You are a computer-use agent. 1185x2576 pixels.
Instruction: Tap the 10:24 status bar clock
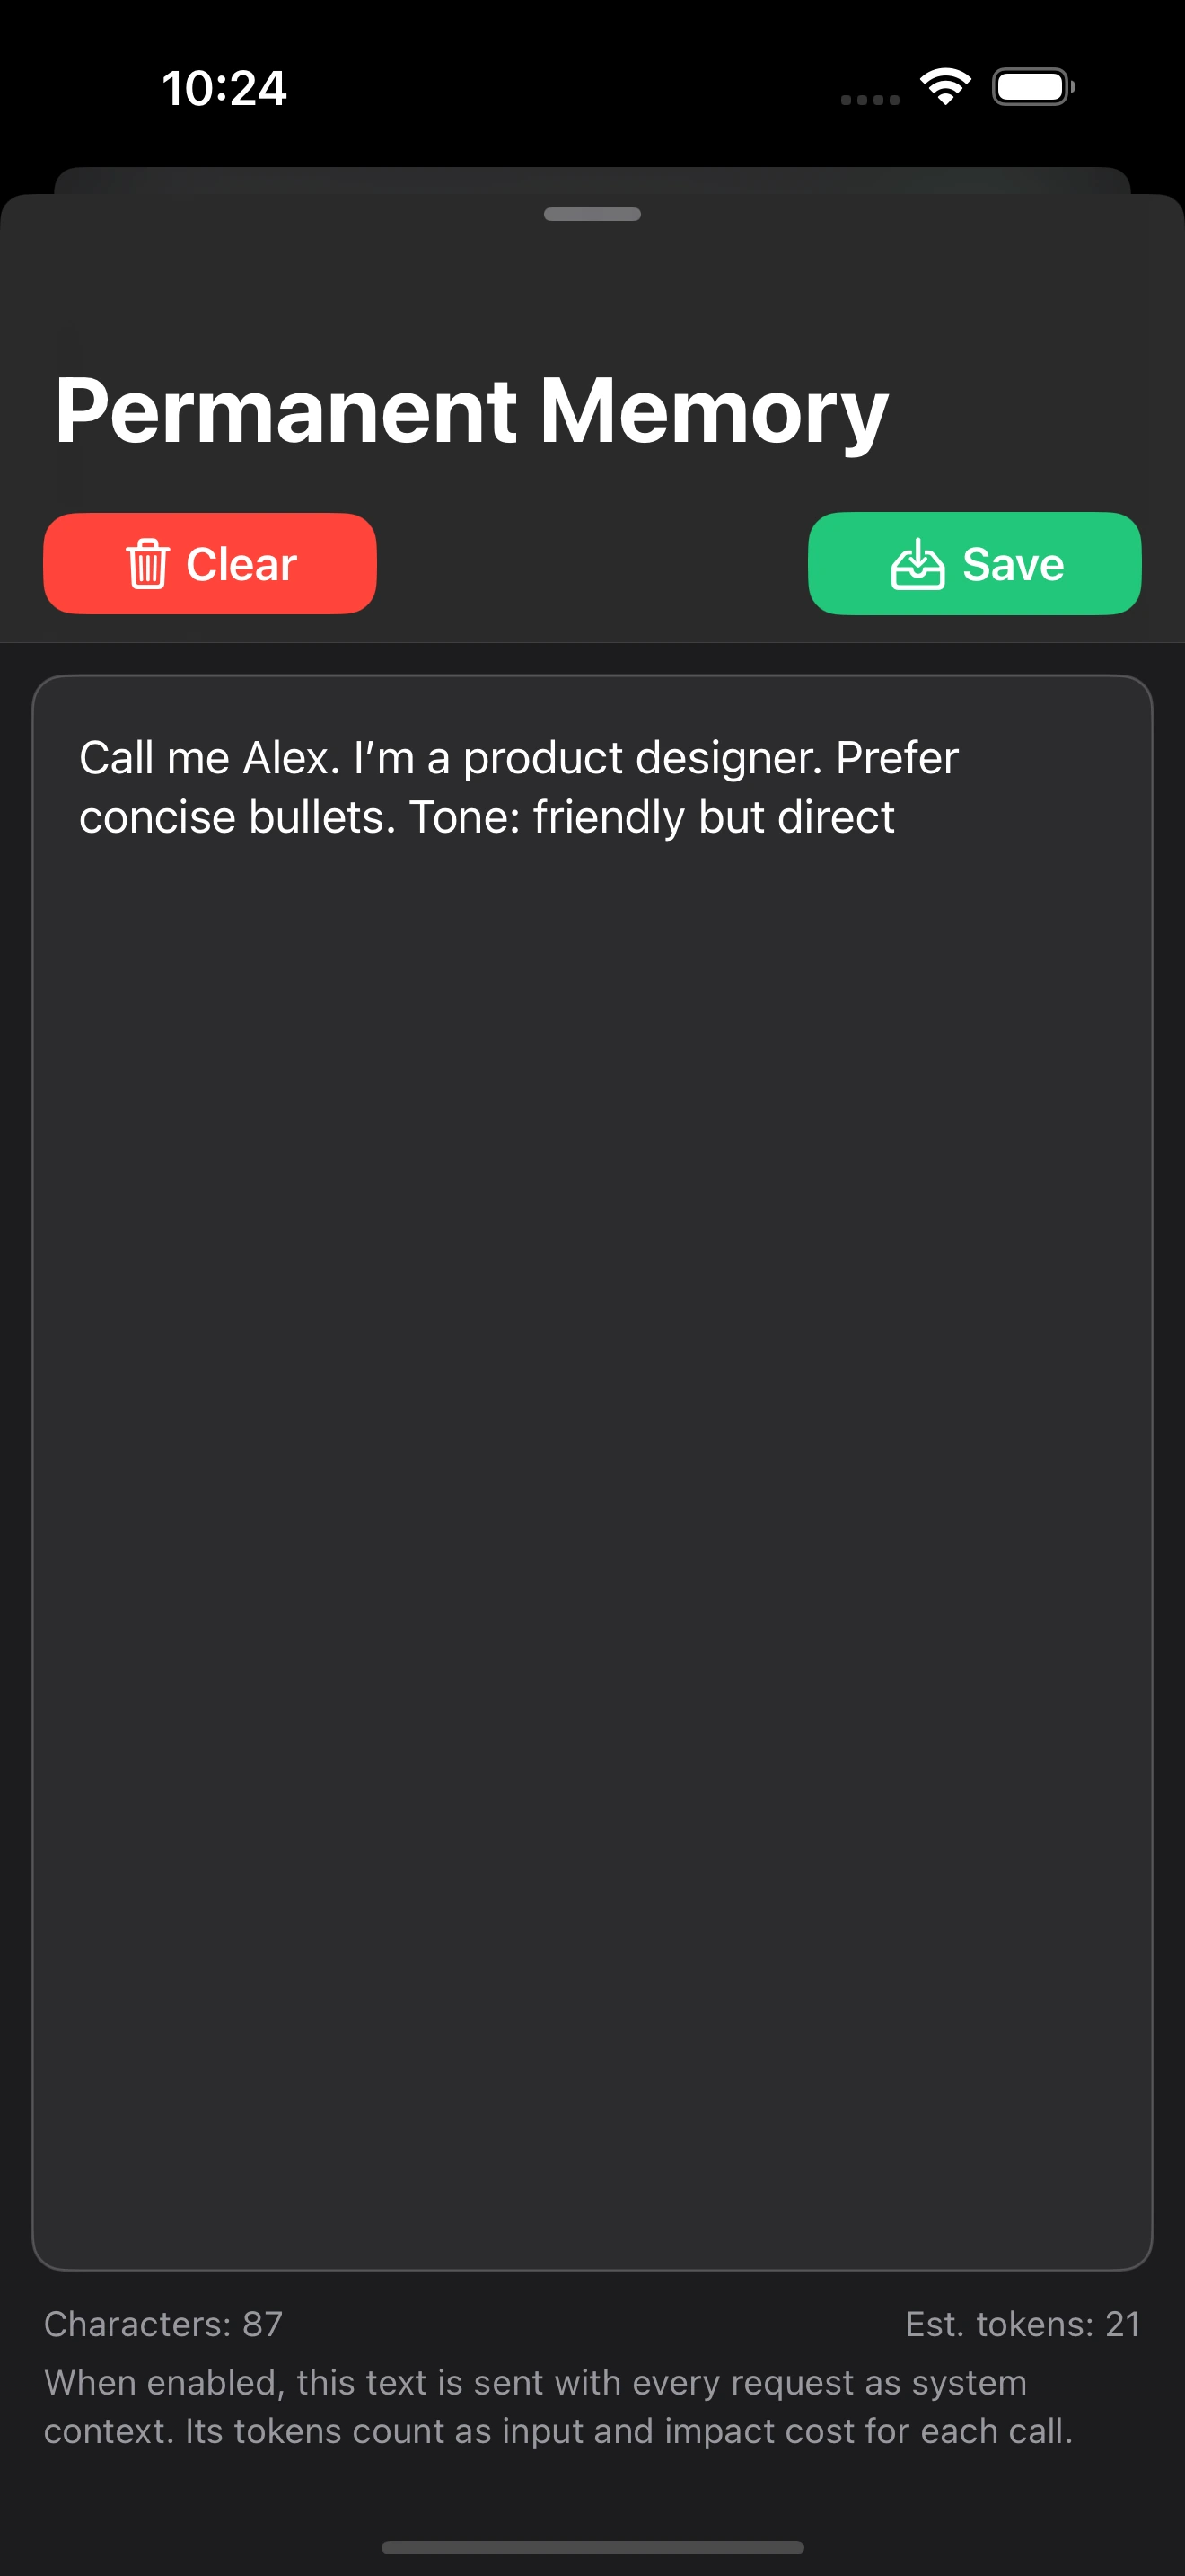click(224, 88)
